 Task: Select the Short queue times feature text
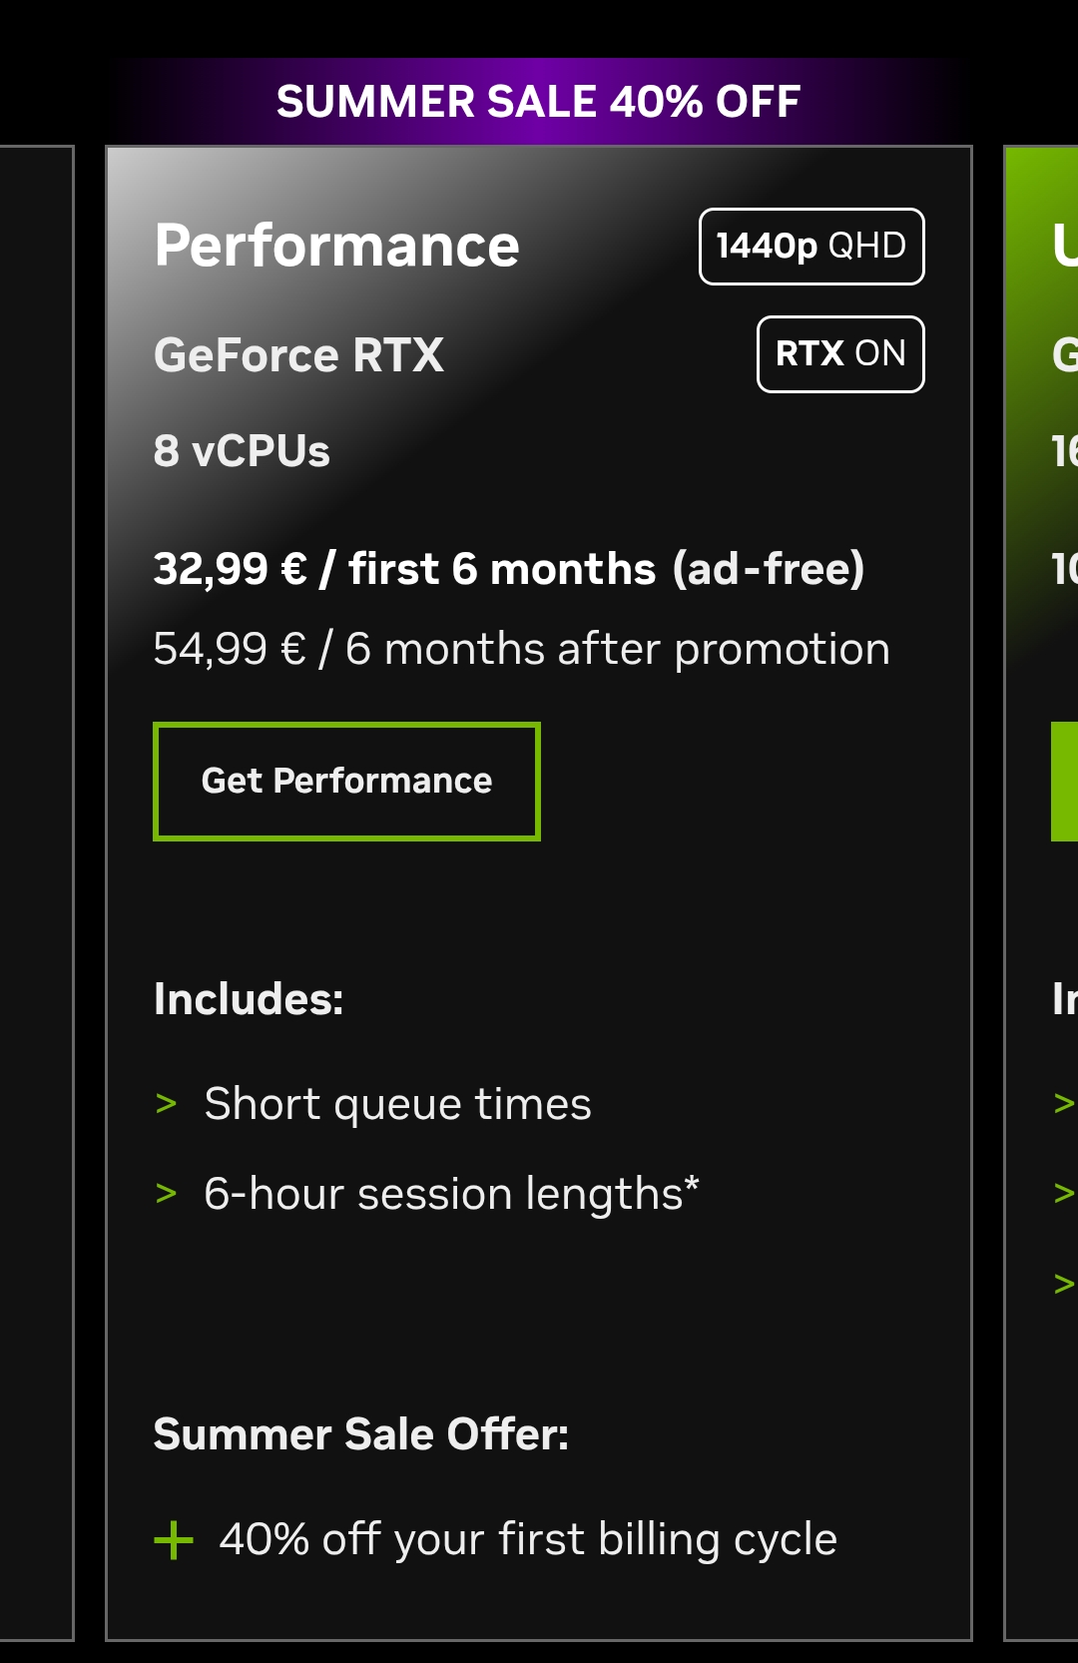[x=397, y=1104]
